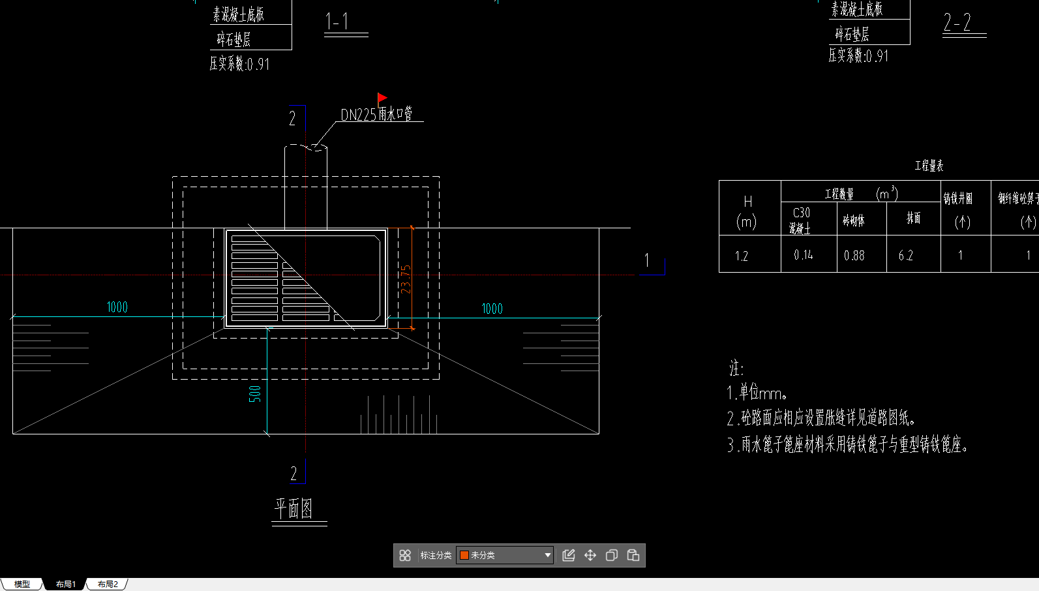Open the 未分类 annotation category dropdown
The width and height of the screenshot is (1039, 591).
[505, 555]
